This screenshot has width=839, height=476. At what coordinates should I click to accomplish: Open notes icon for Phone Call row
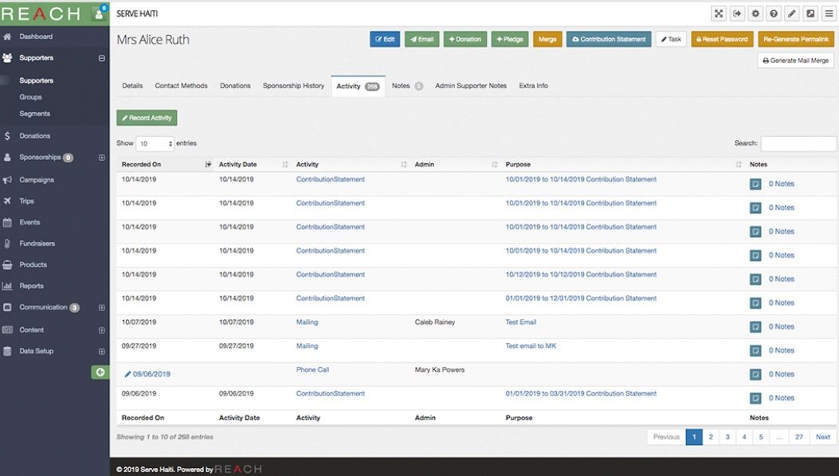(755, 374)
